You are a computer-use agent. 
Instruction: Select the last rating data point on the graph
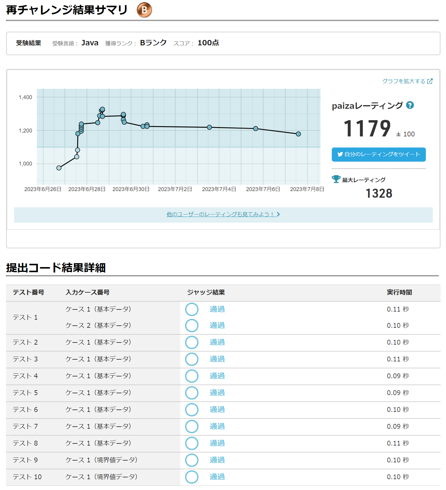[x=298, y=134]
